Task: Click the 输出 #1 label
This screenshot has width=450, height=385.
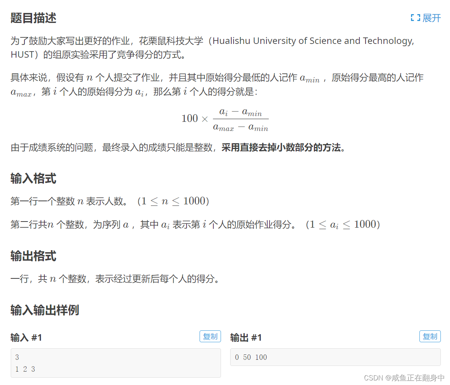Action: (x=246, y=337)
